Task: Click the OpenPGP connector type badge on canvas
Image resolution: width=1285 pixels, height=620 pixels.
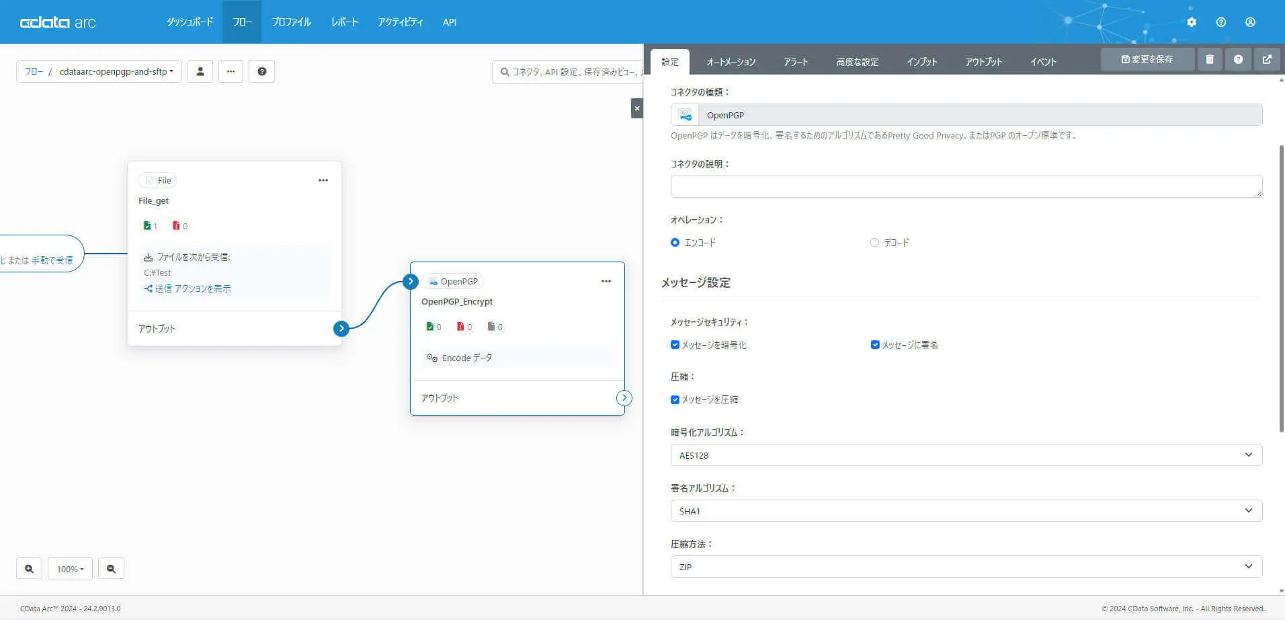Action: pos(453,281)
